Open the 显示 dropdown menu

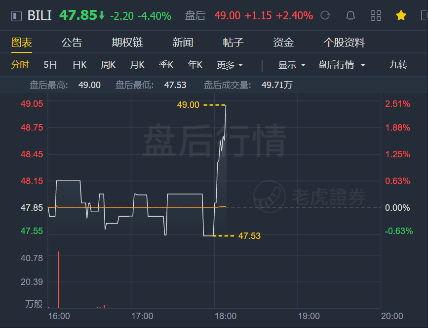tap(292, 65)
